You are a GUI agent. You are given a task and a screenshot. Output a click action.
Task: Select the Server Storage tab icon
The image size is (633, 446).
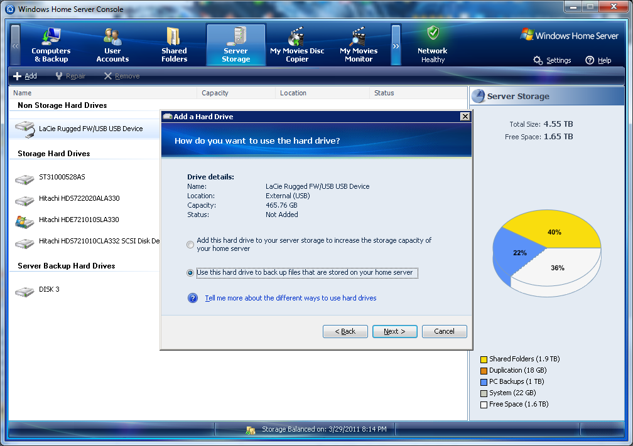[x=236, y=36]
